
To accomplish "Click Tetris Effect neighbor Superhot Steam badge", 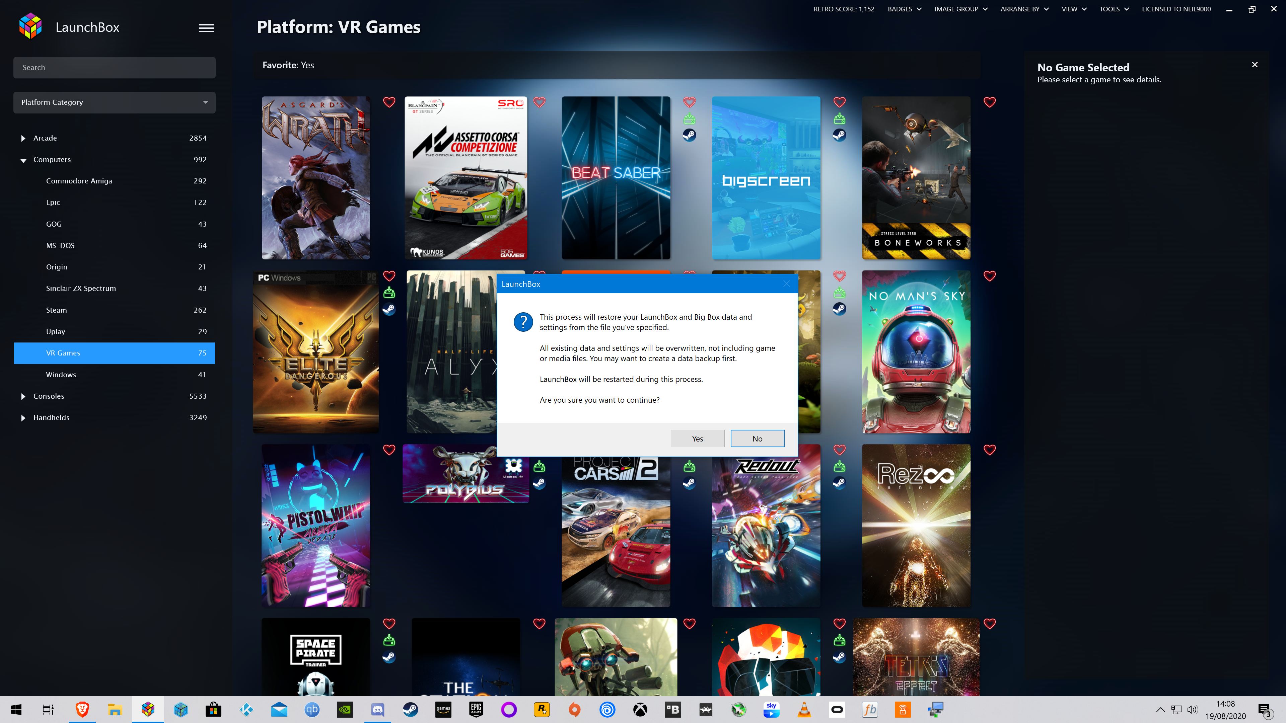I will (x=840, y=657).
